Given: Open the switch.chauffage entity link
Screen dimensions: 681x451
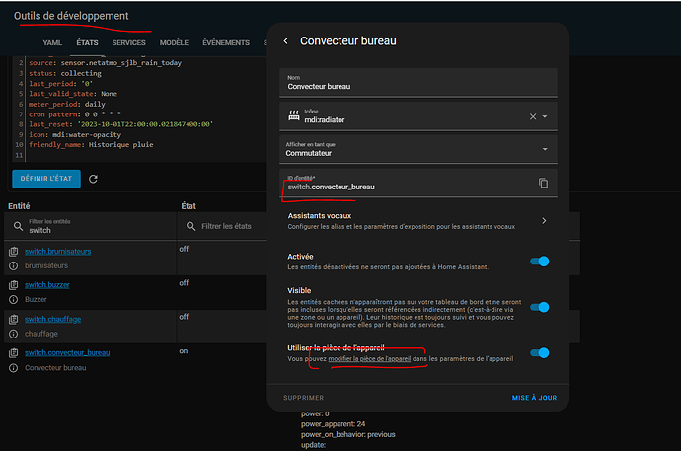Looking at the screenshot, I should [x=52, y=319].
